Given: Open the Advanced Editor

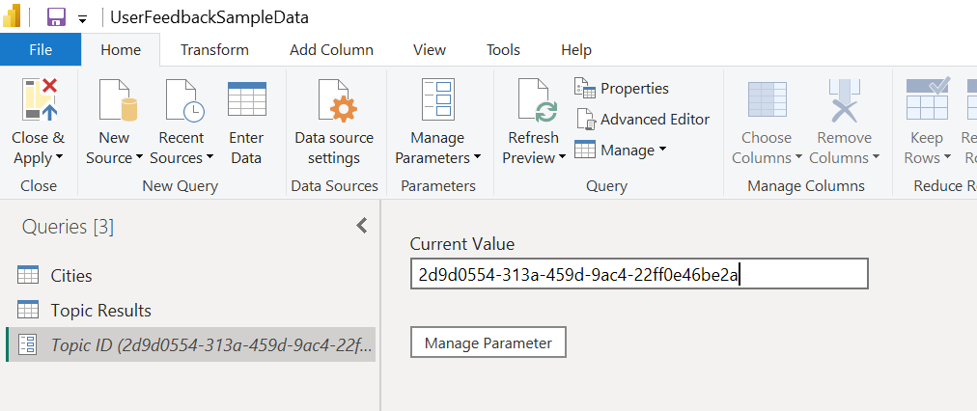Looking at the screenshot, I should [x=642, y=119].
